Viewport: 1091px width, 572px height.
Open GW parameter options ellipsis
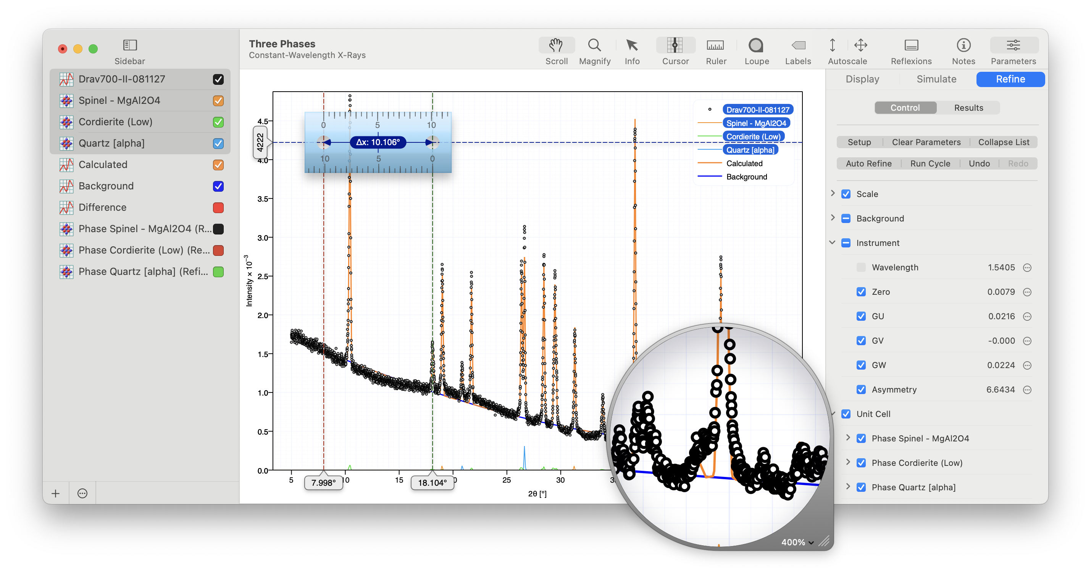pos(1026,365)
